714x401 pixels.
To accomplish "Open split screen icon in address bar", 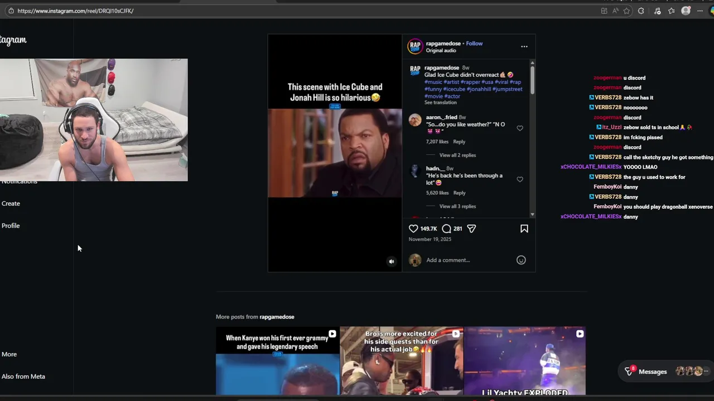I will click(604, 11).
